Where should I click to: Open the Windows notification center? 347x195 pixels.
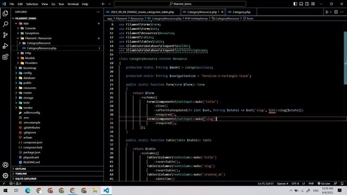(x=340, y=190)
